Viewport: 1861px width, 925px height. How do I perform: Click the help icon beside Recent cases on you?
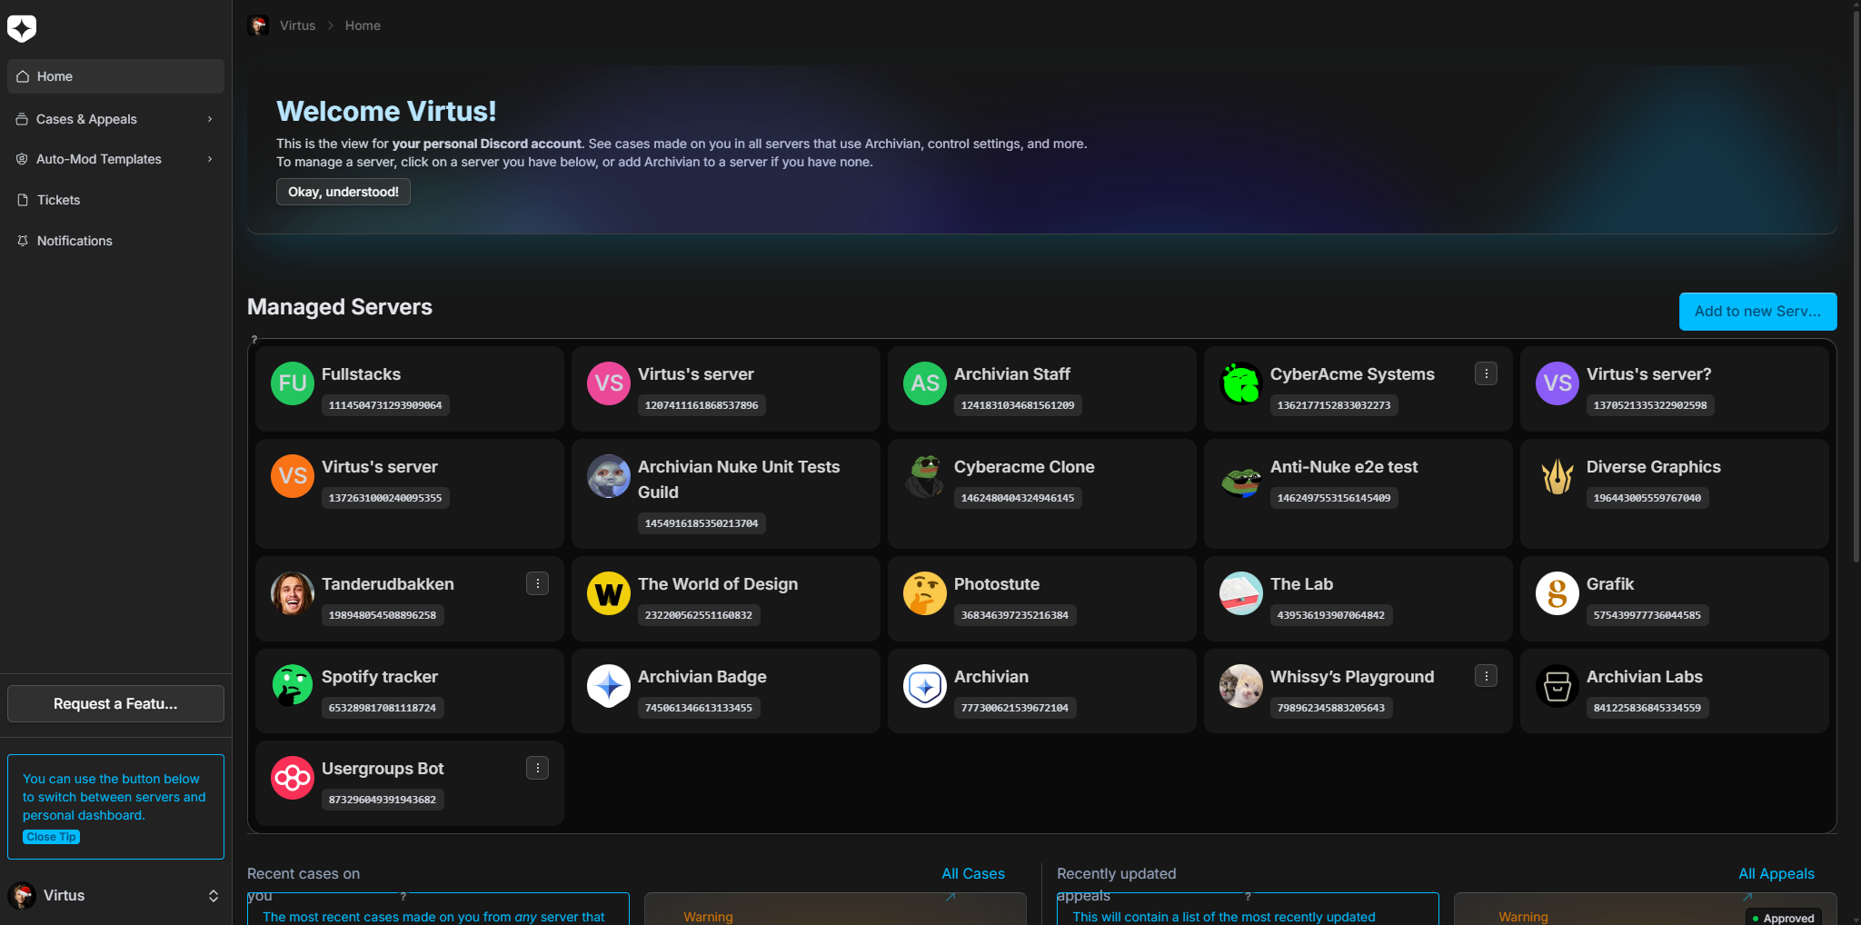403,896
